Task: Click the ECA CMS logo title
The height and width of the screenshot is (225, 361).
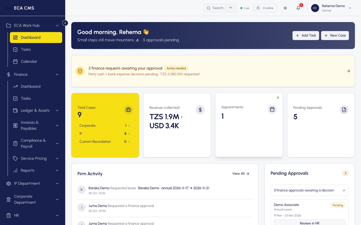Action: (x=24, y=8)
